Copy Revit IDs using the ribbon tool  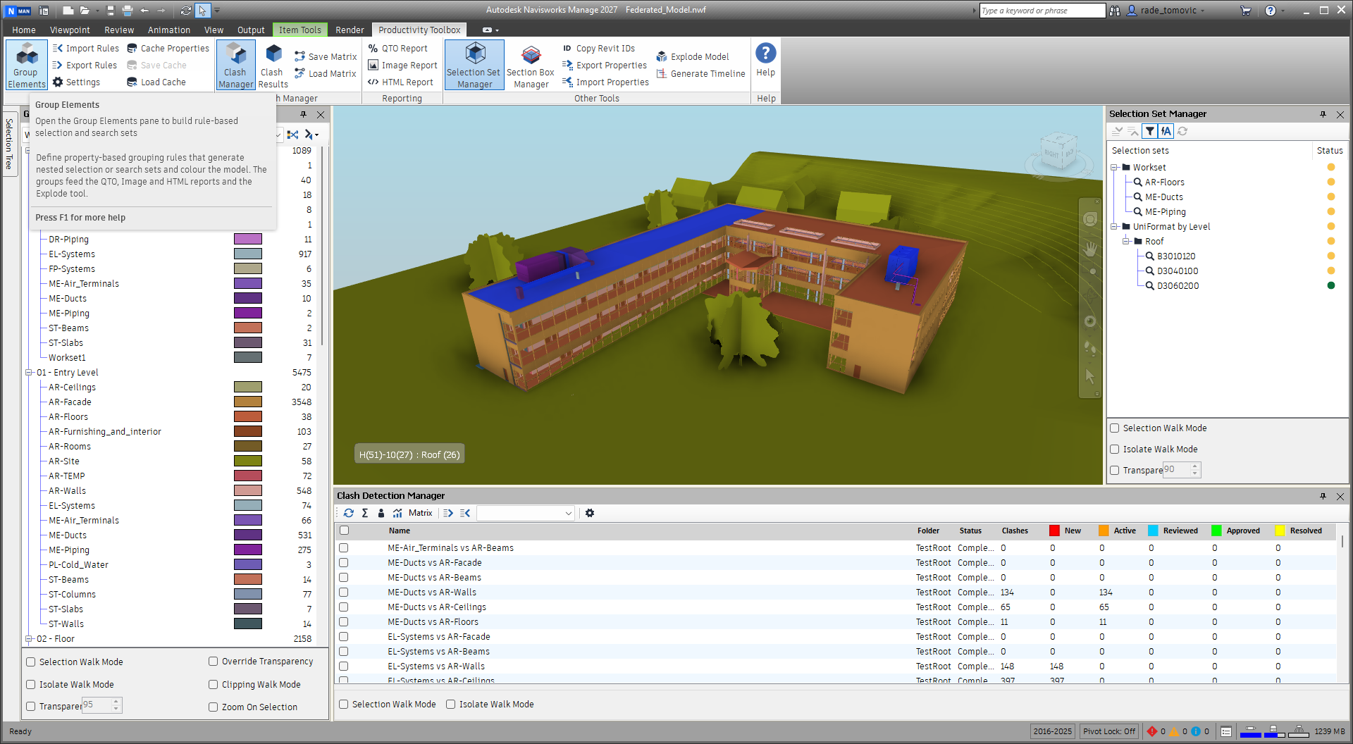[x=598, y=49]
